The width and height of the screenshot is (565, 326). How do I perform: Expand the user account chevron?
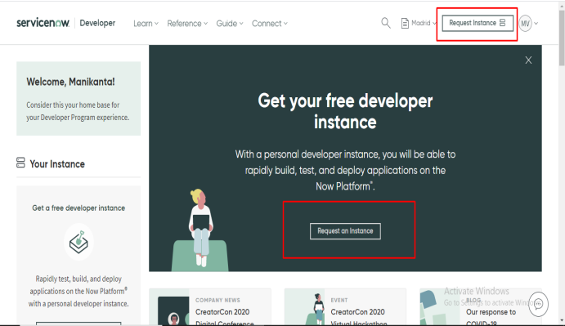point(536,24)
